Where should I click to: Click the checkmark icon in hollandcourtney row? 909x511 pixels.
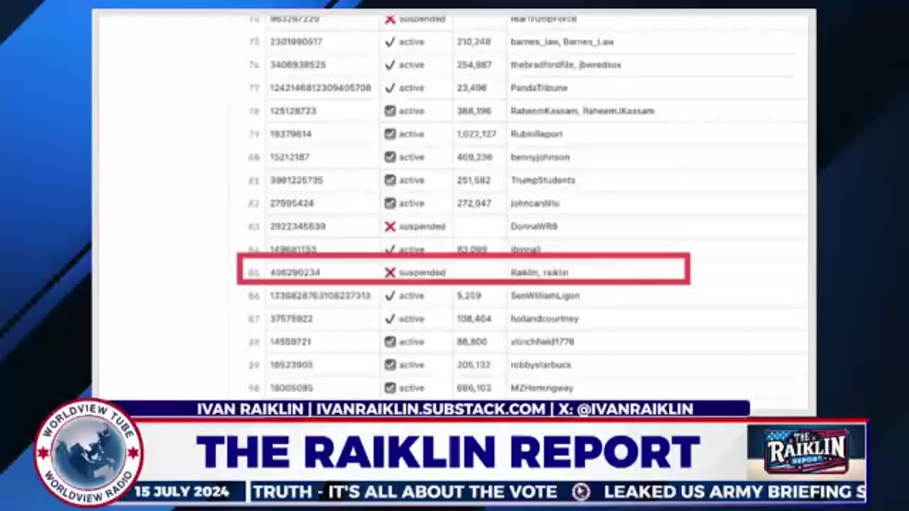click(x=390, y=319)
